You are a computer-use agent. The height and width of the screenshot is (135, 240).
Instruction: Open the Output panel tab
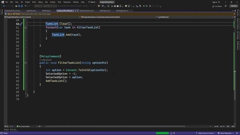coord(6,129)
